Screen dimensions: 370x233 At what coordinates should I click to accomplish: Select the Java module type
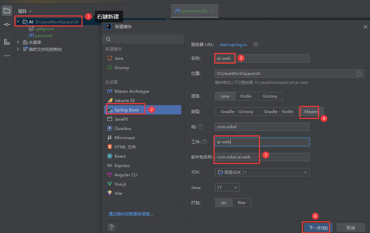142,58
